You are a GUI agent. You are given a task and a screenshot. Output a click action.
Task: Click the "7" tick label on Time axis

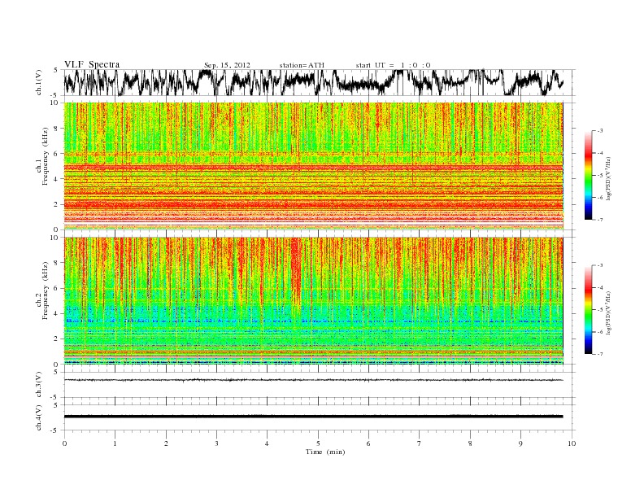[420, 443]
